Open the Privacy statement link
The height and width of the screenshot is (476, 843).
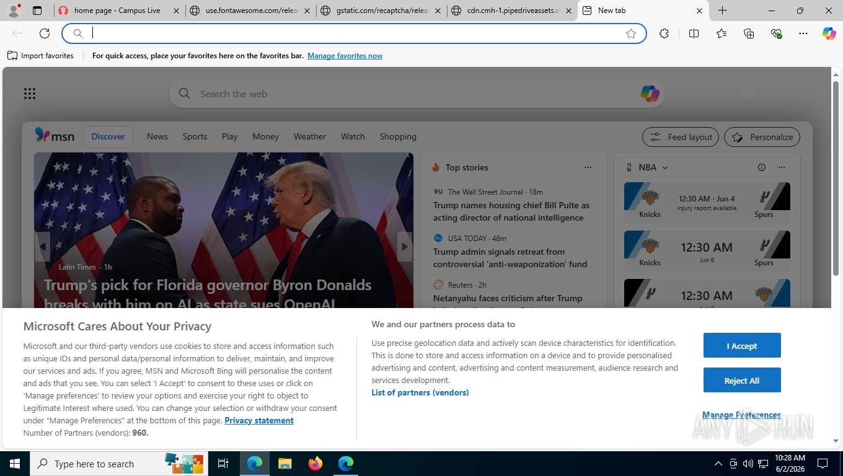coord(259,420)
